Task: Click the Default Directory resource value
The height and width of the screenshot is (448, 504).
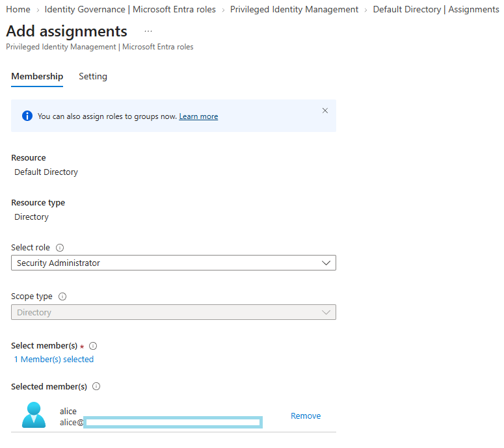Action: pos(46,172)
